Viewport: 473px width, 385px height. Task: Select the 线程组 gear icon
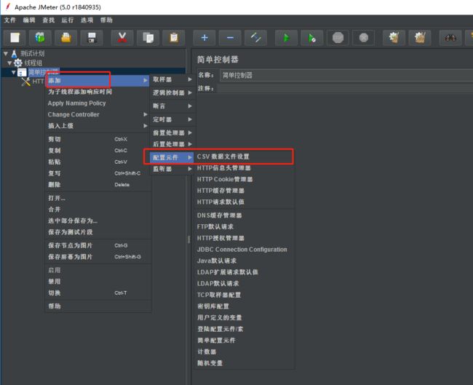click(x=18, y=63)
